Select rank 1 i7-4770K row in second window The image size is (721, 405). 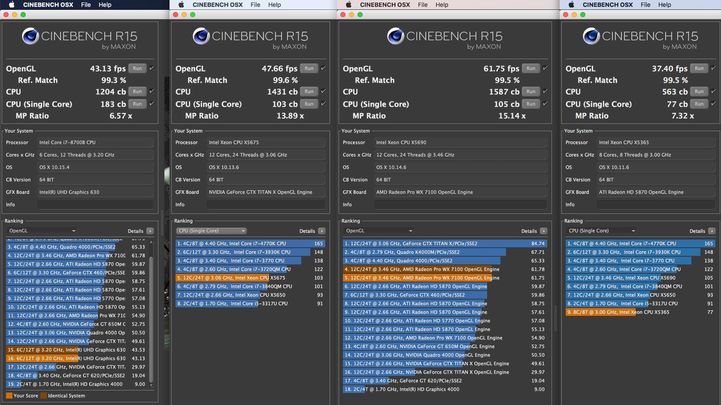click(250, 243)
